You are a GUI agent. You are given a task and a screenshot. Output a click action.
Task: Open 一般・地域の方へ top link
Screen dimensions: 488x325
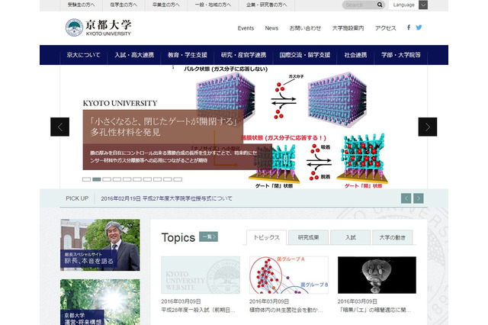coord(213,5)
